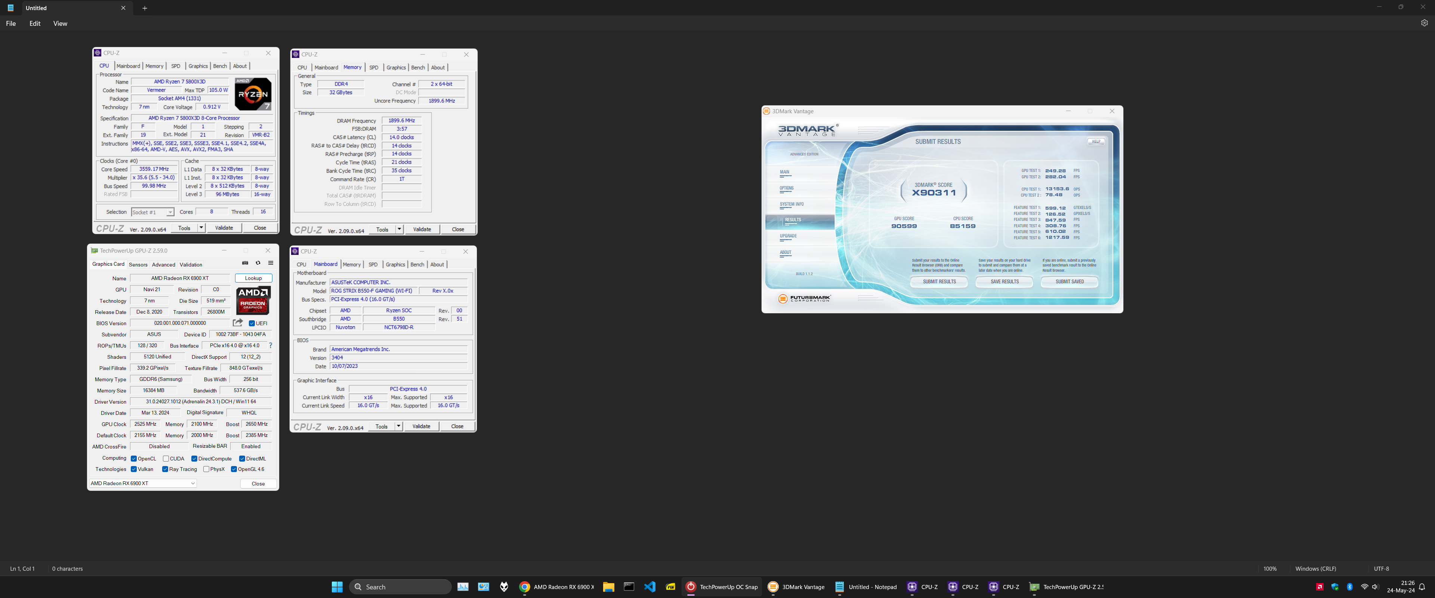This screenshot has width=1435, height=598.
Task: Expand Tools arrow in CPU-Z Memory-tab window
Action: pyautogui.click(x=399, y=229)
